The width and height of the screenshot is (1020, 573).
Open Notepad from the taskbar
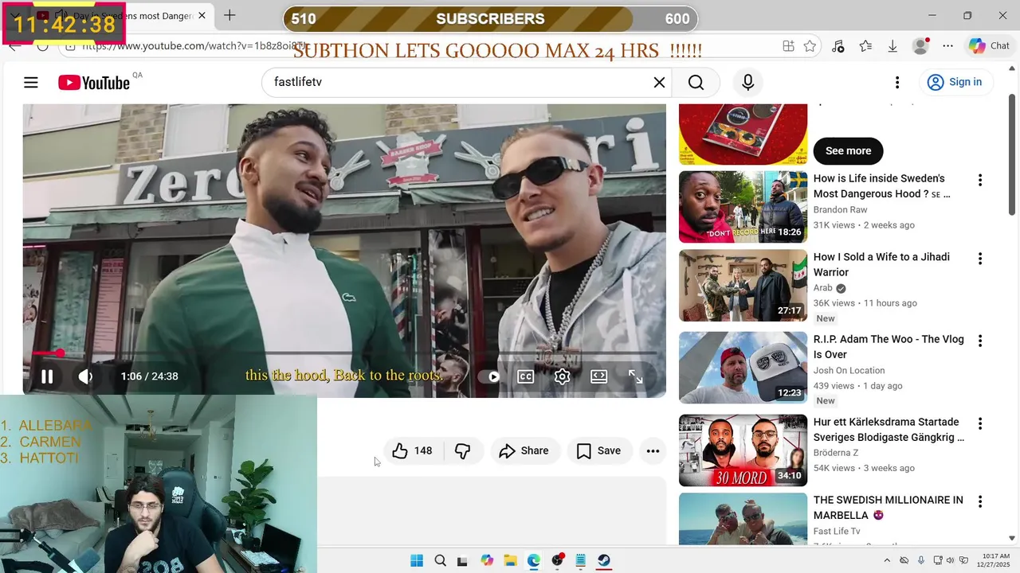[x=581, y=560]
